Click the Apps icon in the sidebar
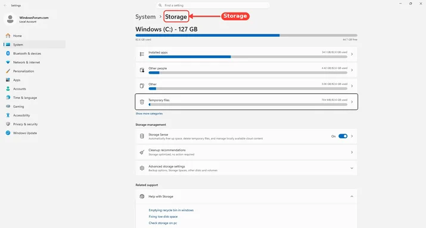 (8, 80)
